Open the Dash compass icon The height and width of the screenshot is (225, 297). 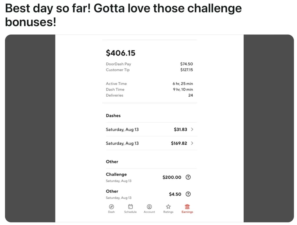111,207
